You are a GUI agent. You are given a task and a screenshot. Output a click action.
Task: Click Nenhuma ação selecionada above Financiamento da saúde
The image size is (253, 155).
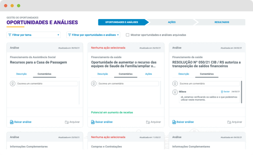pyautogui.click(x=108, y=48)
